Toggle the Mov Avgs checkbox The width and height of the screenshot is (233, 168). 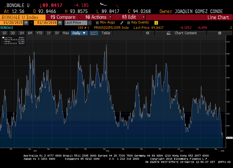(97, 23)
